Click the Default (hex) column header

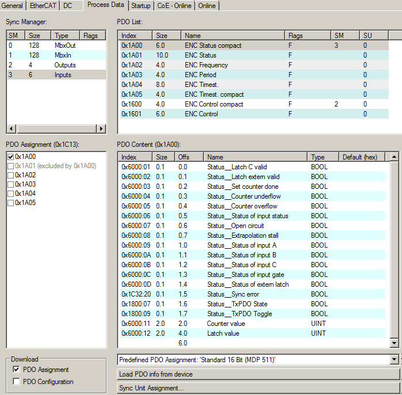click(362, 157)
